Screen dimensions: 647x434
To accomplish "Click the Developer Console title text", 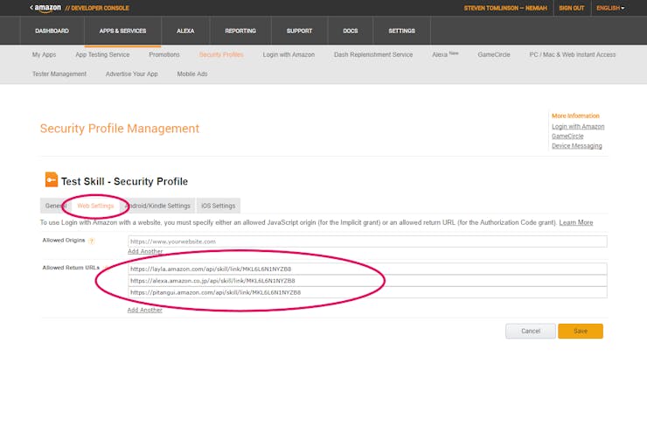I will [x=97, y=8].
